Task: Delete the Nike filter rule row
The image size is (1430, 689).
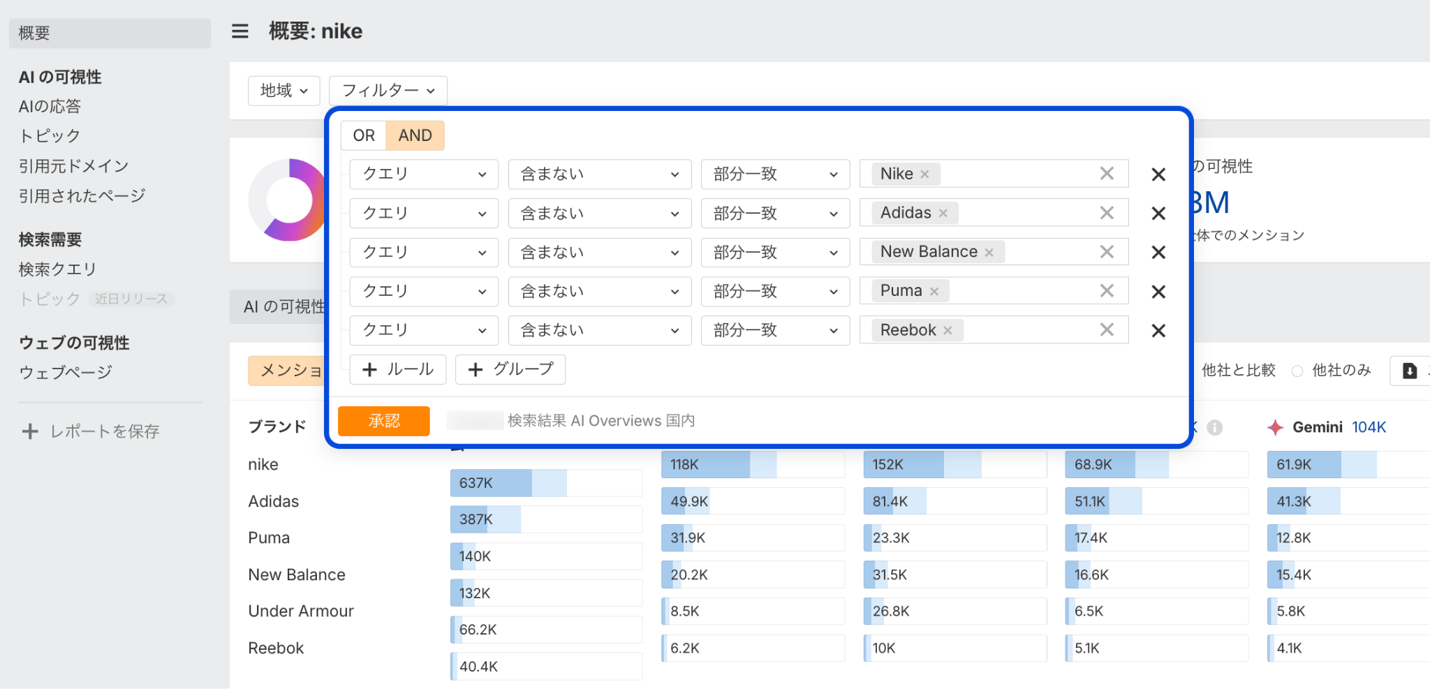Action: pyautogui.click(x=1158, y=175)
